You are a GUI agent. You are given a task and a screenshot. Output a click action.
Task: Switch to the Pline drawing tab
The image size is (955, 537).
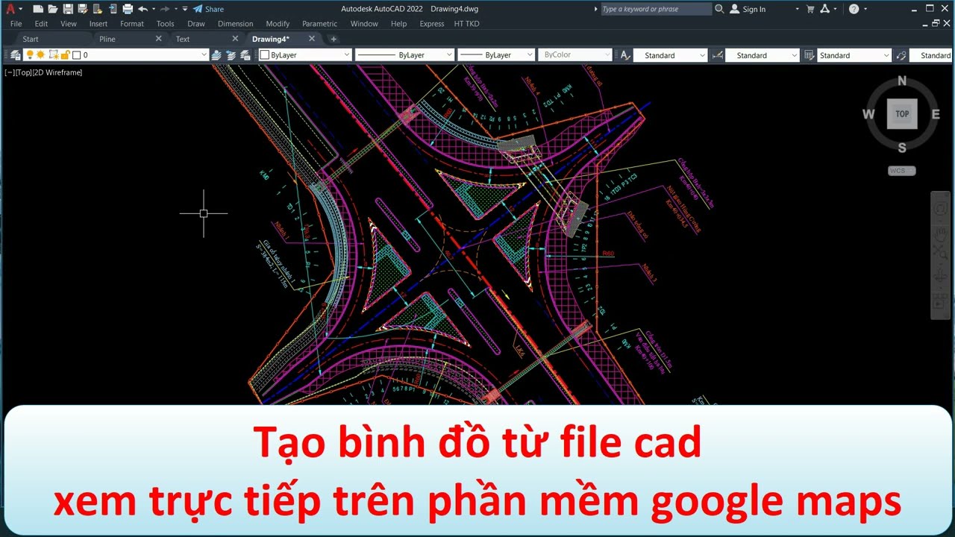[107, 39]
